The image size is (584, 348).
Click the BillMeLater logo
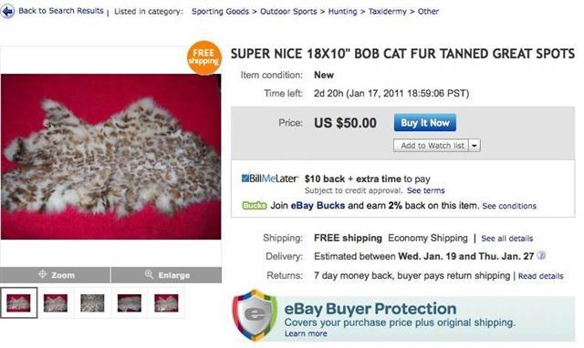pyautogui.click(x=270, y=179)
